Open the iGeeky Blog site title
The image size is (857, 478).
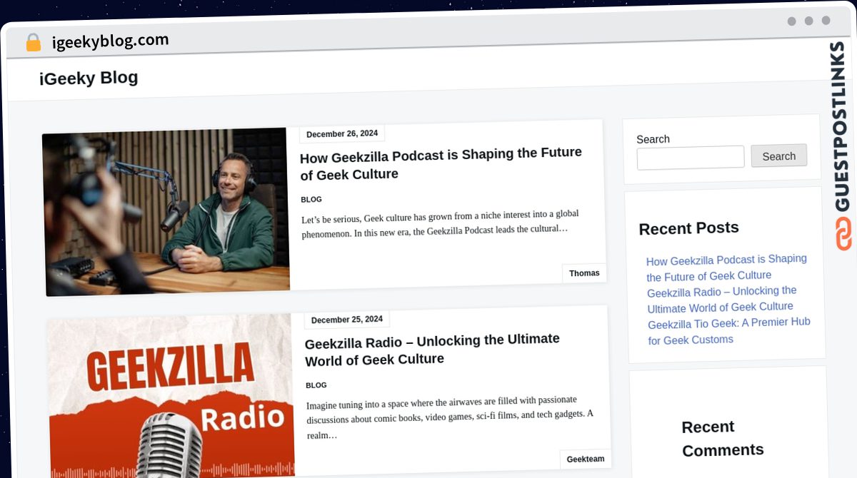click(89, 78)
